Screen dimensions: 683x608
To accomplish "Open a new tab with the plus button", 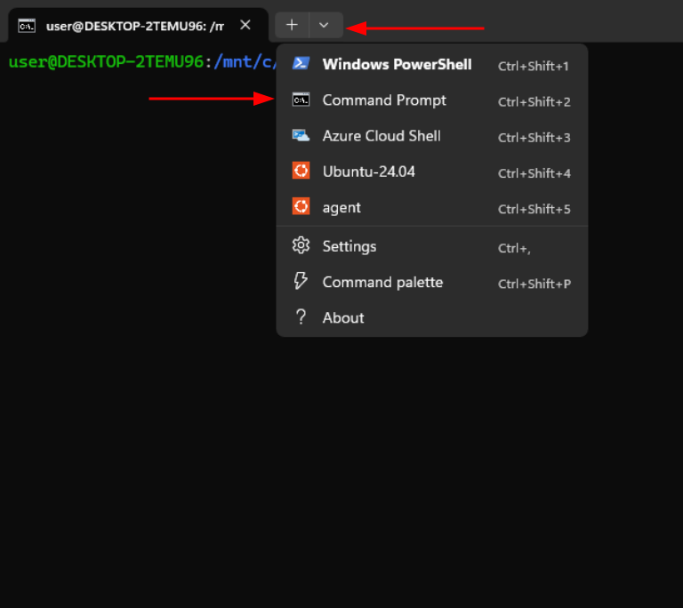I will point(292,25).
